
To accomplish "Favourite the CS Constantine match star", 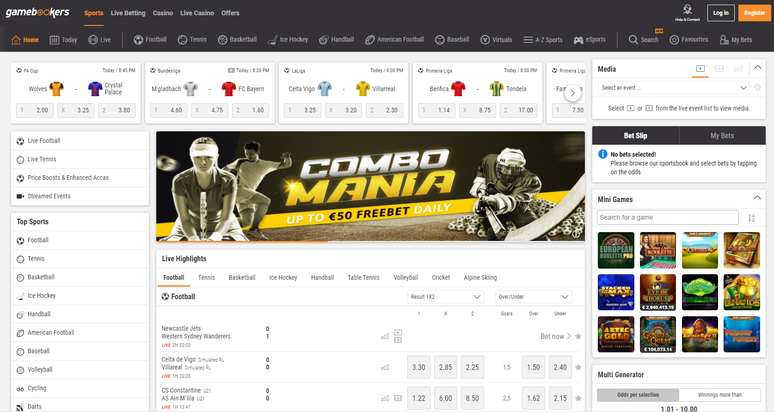I will [x=578, y=398].
